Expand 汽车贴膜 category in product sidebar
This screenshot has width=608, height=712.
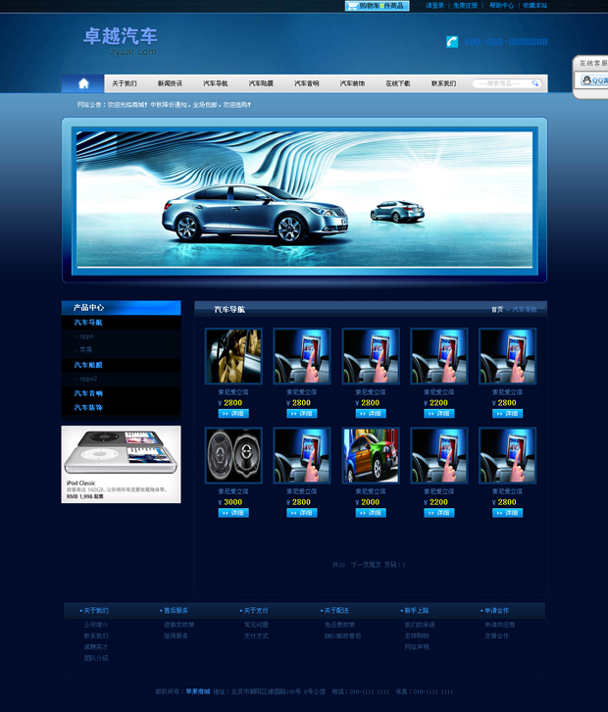89,365
